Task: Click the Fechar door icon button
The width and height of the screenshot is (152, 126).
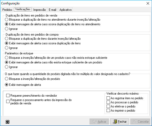Action: point(119,122)
